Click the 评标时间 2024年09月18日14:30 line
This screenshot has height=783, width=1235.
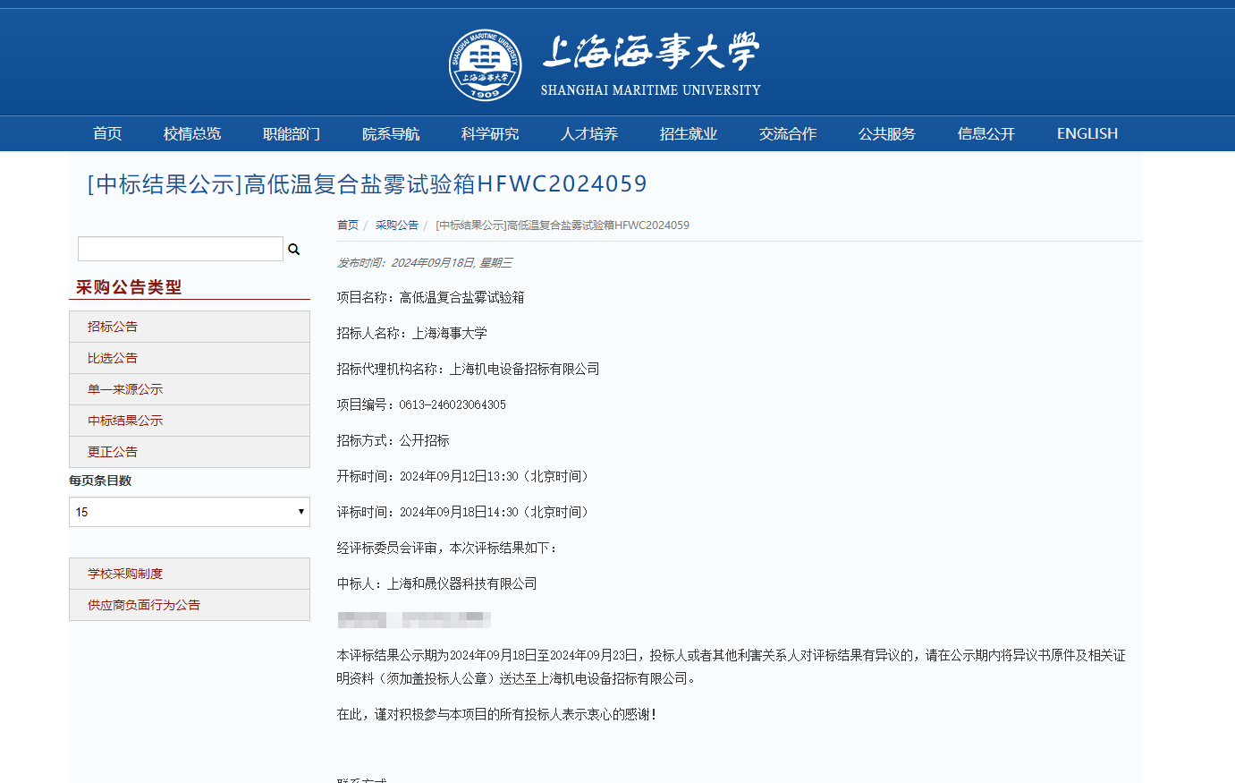tap(463, 512)
